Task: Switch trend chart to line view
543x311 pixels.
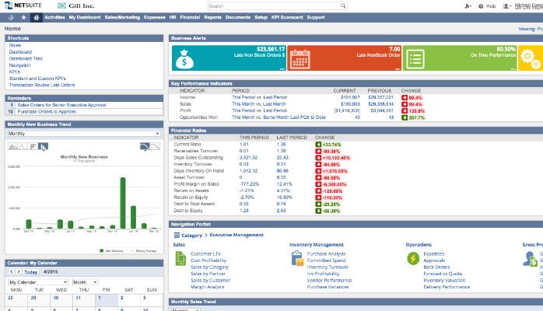Action: (21, 146)
